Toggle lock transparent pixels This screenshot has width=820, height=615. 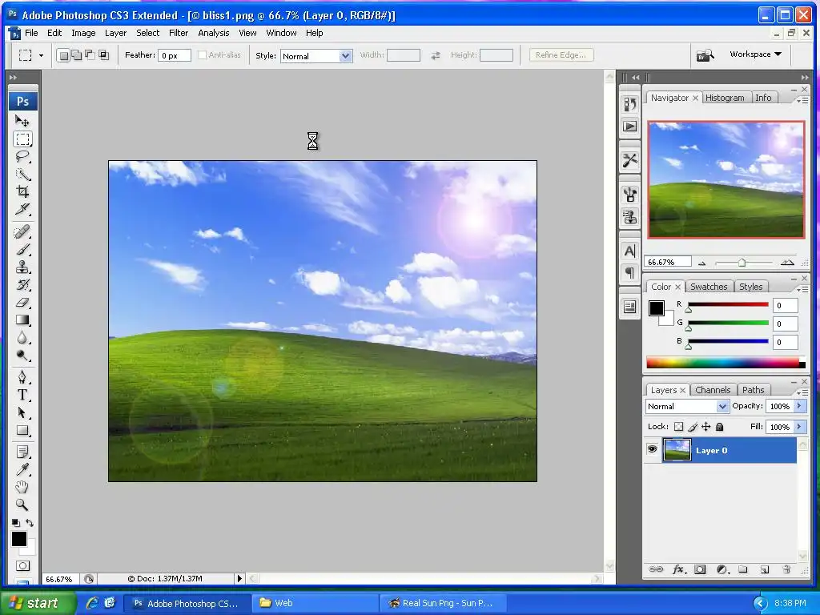click(x=678, y=427)
